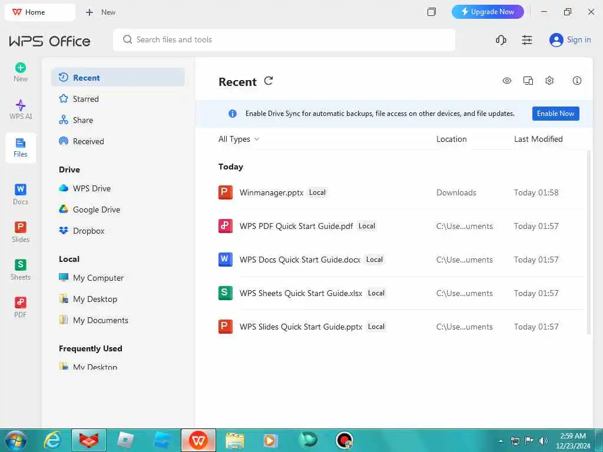This screenshot has width=603, height=452.
Task: Click the Winmanager.pptx file icon
Action: 226,192
